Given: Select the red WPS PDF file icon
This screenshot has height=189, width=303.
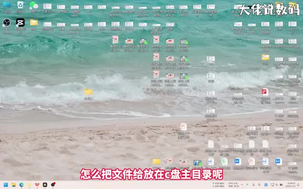Looking at the screenshot, I should (265, 92).
